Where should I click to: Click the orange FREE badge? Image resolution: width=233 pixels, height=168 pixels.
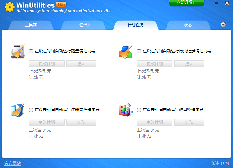pos(61,5)
